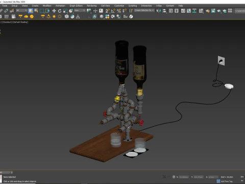This screenshot has width=245, height=184.
Task: Activate Select and Scale tool
Action: [x=65, y=11]
